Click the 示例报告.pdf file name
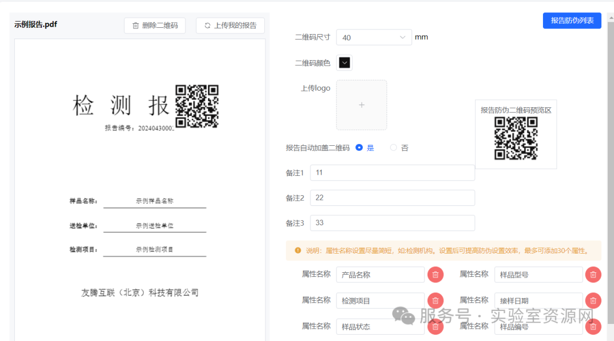 [x=36, y=24]
